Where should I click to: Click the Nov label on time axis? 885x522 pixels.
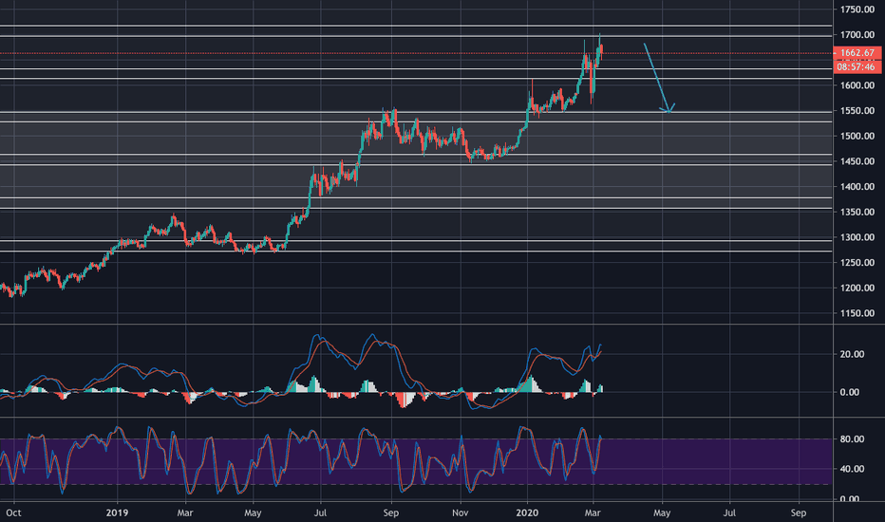(460, 513)
